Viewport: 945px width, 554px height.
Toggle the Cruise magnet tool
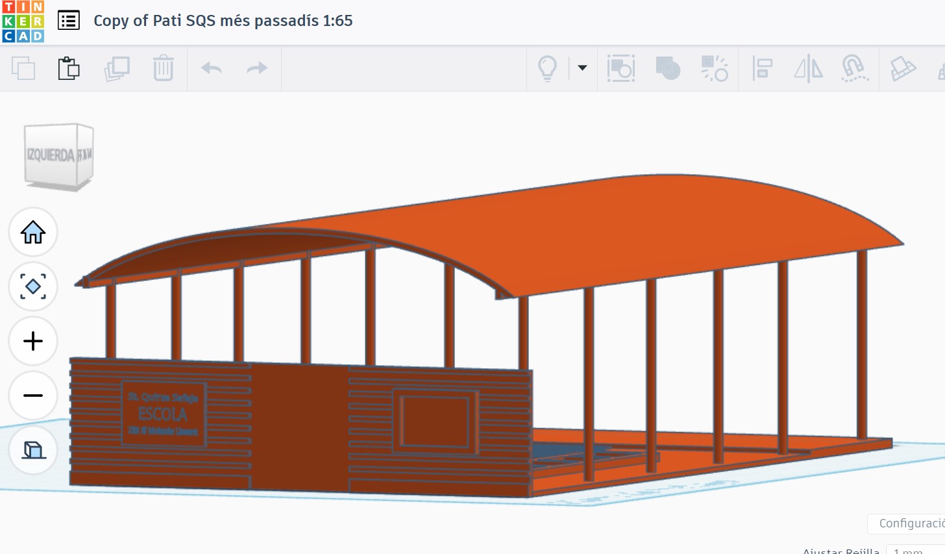[854, 68]
